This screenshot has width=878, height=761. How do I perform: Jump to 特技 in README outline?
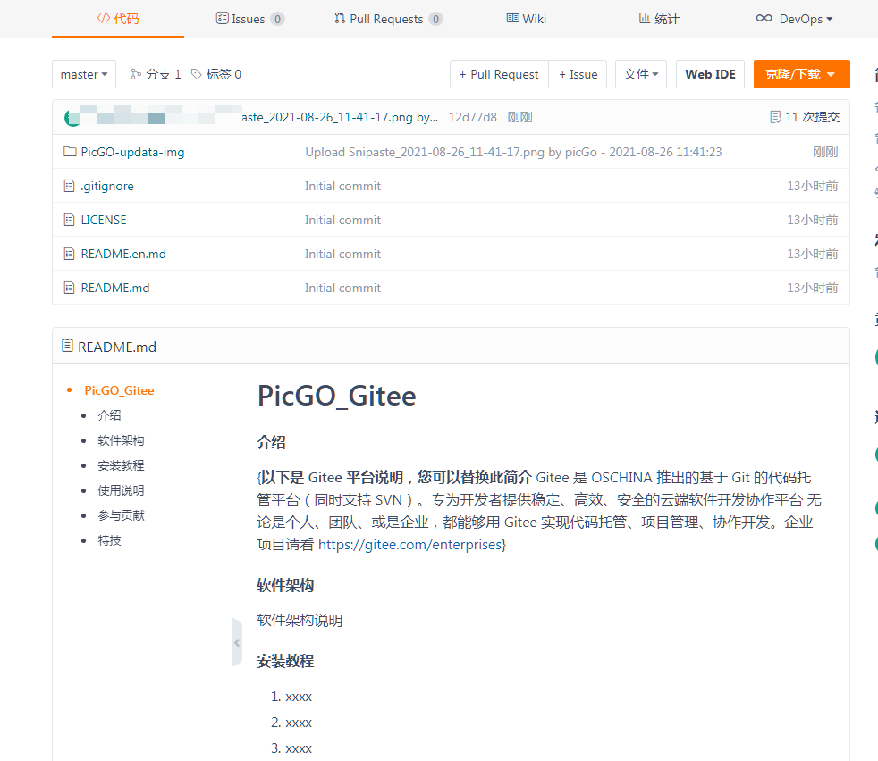point(109,540)
